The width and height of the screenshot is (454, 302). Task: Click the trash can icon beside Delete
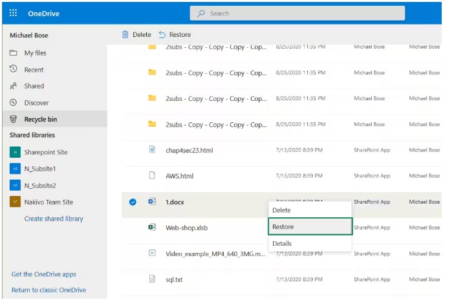[125, 34]
